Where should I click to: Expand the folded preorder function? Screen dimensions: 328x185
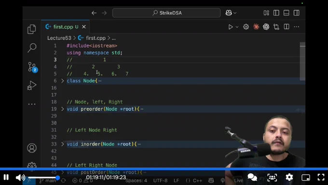point(62,109)
